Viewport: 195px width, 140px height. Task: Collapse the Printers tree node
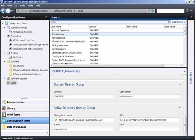(5, 53)
